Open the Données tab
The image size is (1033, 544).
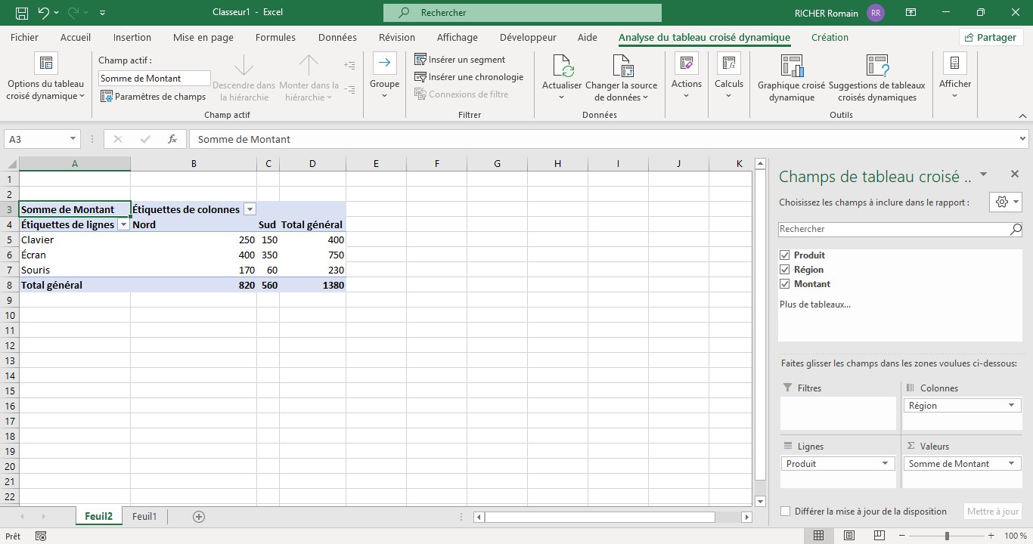pos(337,37)
